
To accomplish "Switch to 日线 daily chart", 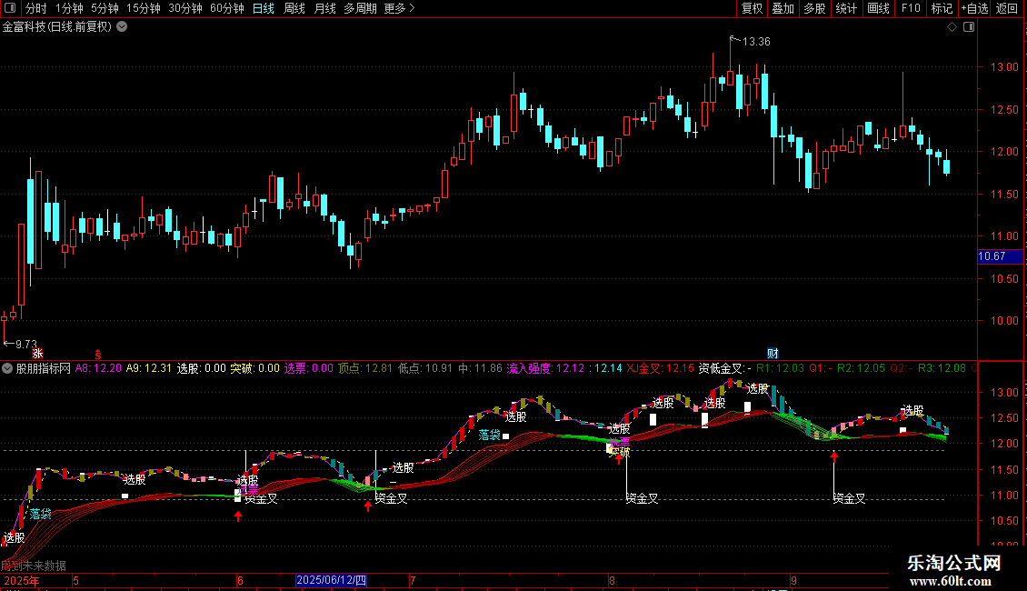I will click(264, 8).
